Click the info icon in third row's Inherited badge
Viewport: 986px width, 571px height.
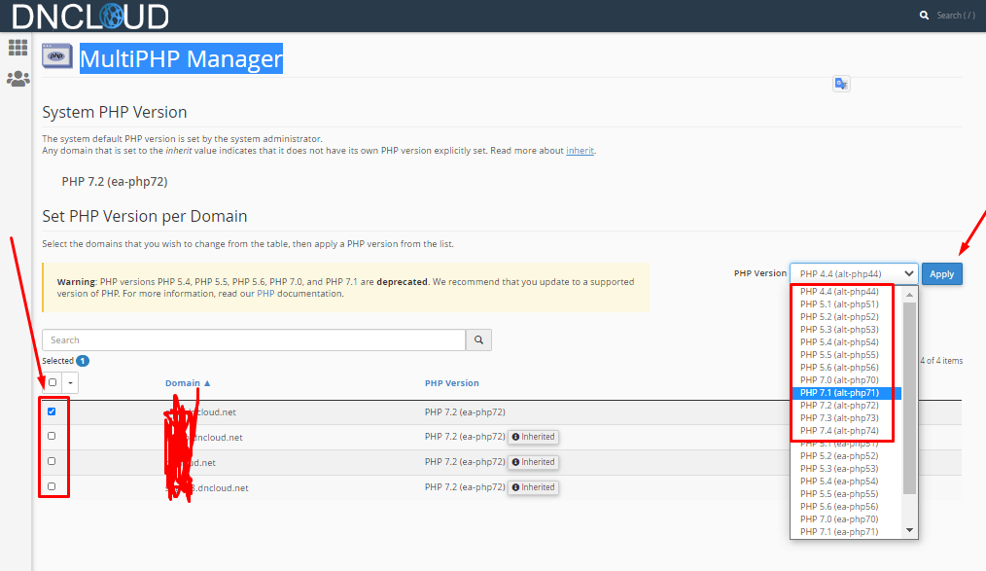515,462
